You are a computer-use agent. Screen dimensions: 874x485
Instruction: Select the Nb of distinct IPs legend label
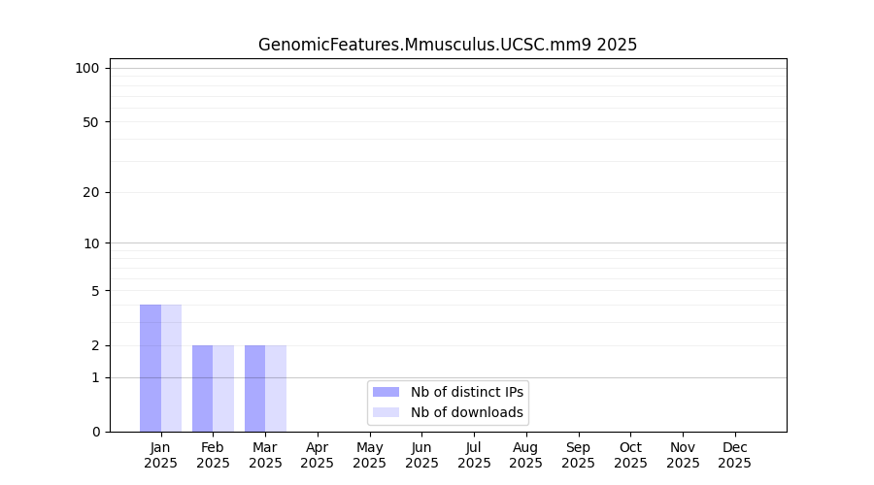click(466, 392)
